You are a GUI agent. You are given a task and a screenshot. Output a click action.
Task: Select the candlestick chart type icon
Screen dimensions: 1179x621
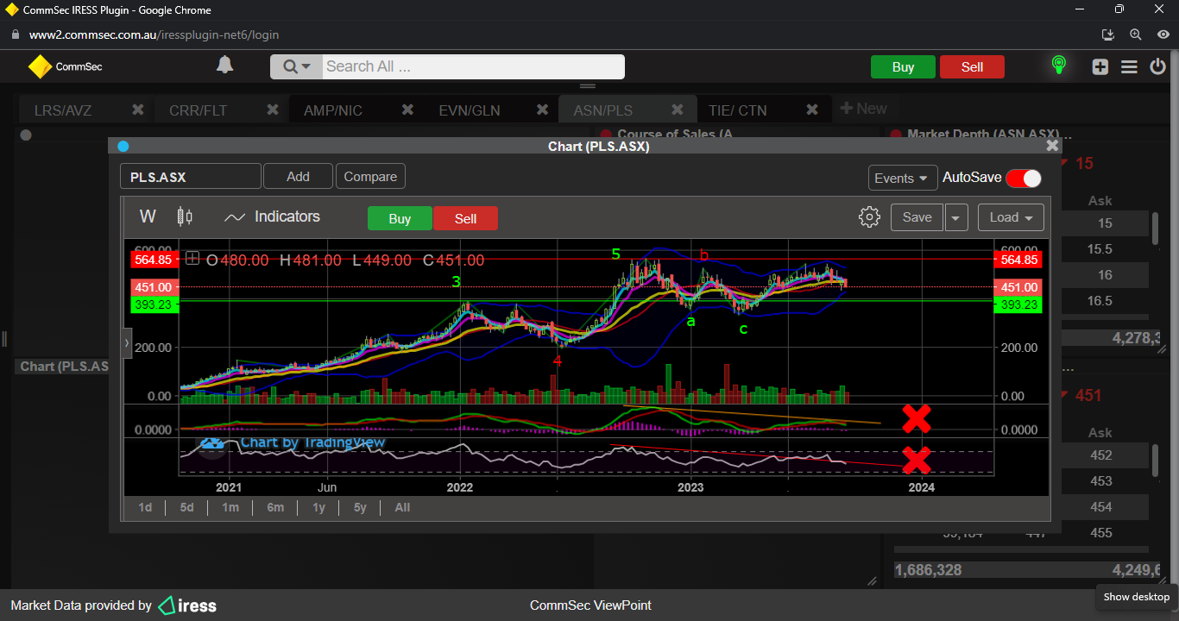coord(185,216)
